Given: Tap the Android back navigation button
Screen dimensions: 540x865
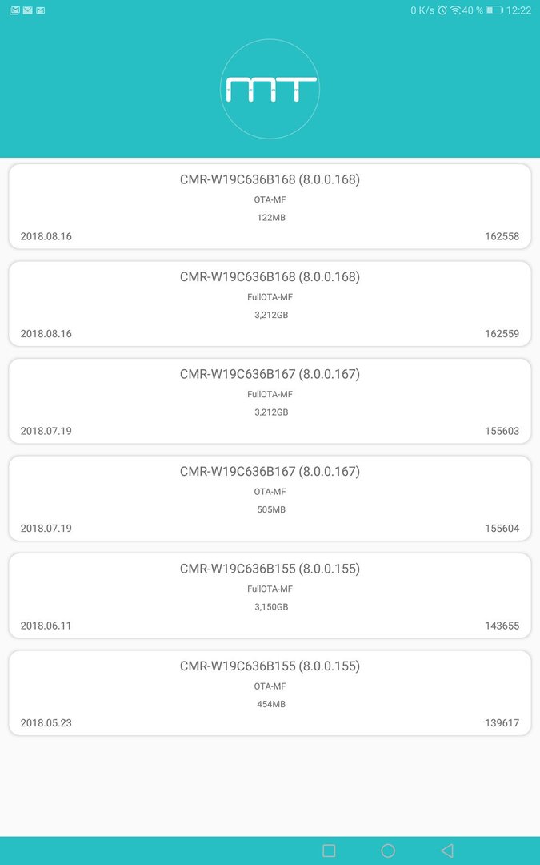Looking at the screenshot, I should coord(447,850).
